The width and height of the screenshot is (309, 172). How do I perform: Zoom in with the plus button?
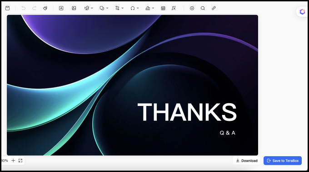coord(13,161)
